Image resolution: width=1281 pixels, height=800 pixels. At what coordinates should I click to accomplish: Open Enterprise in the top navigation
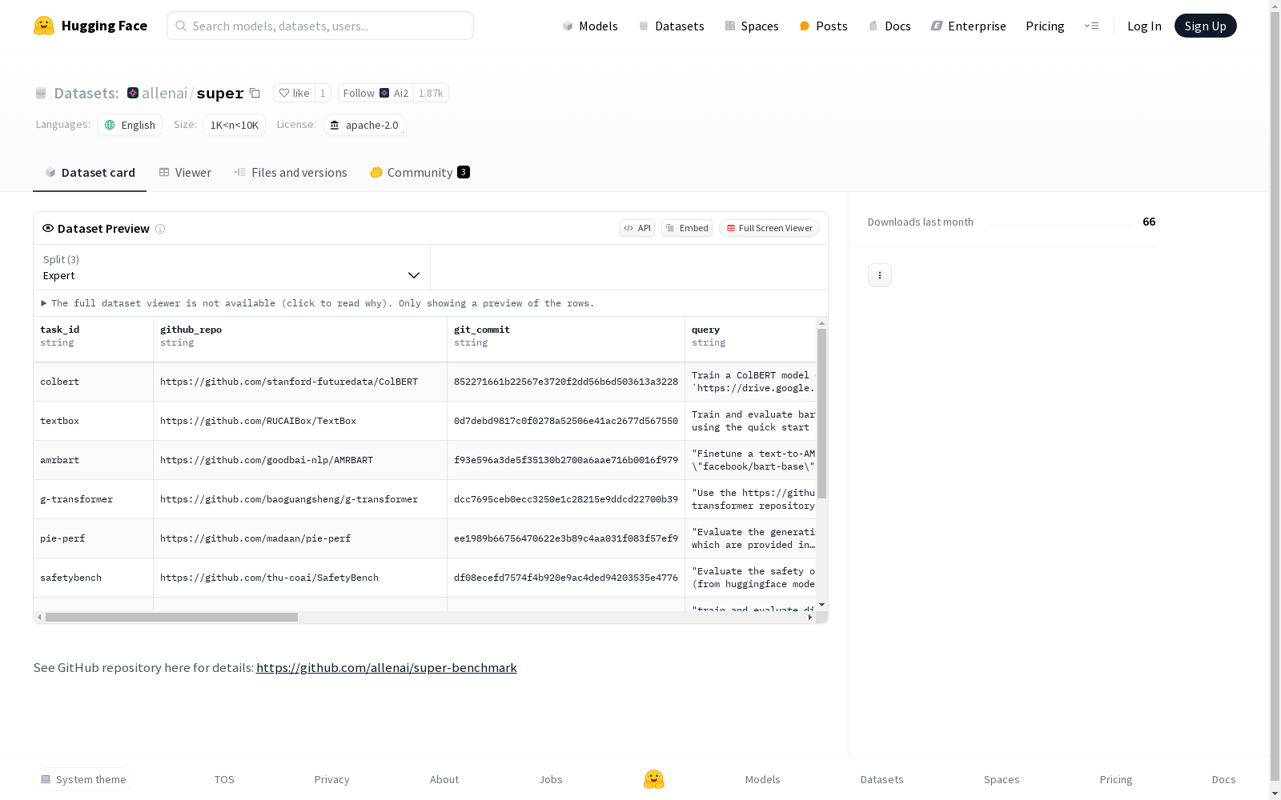pos(968,26)
